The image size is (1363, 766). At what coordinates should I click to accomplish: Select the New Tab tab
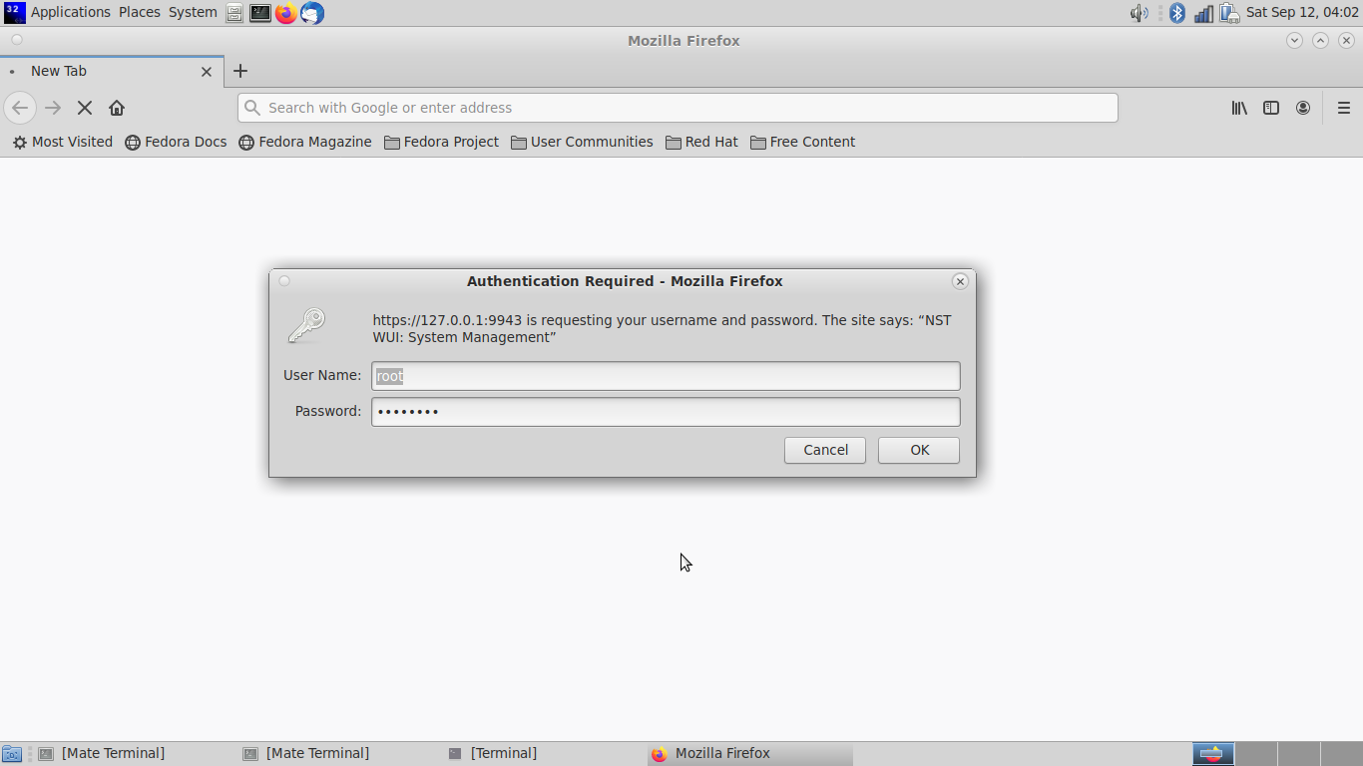click(x=112, y=71)
